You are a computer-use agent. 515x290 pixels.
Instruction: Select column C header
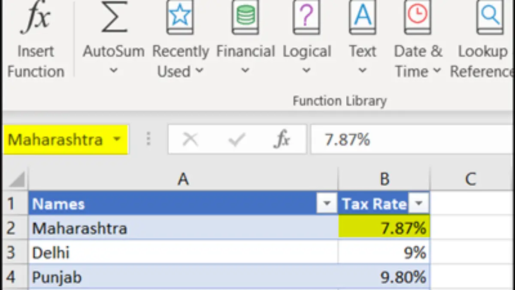pyautogui.click(x=471, y=179)
